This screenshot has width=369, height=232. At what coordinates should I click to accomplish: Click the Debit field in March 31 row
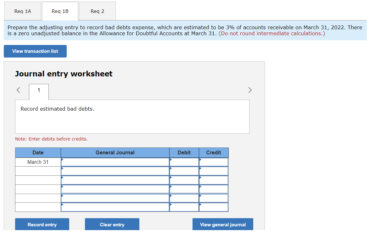[184, 162]
